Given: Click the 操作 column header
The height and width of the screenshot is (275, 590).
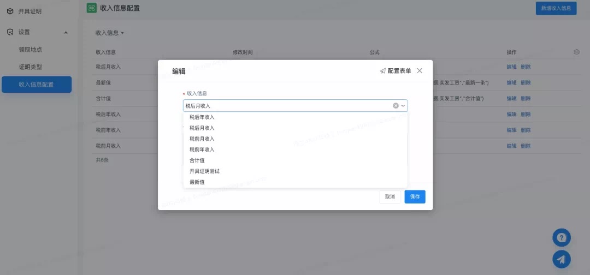Looking at the screenshot, I should pyautogui.click(x=512, y=52).
